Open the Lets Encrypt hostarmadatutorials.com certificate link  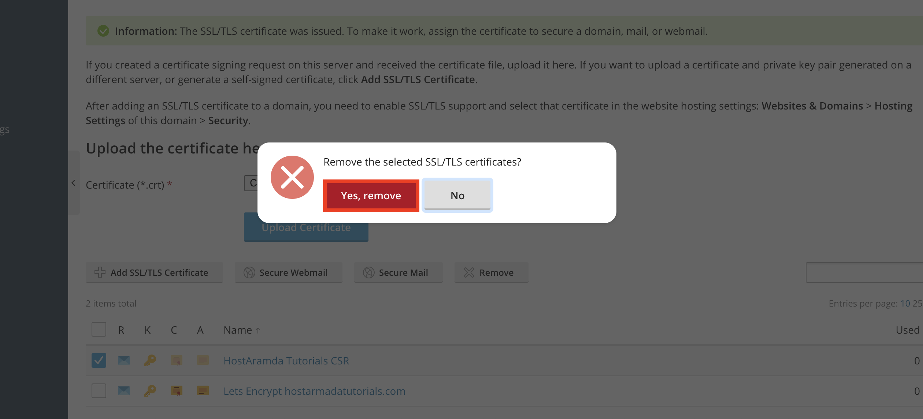click(314, 391)
